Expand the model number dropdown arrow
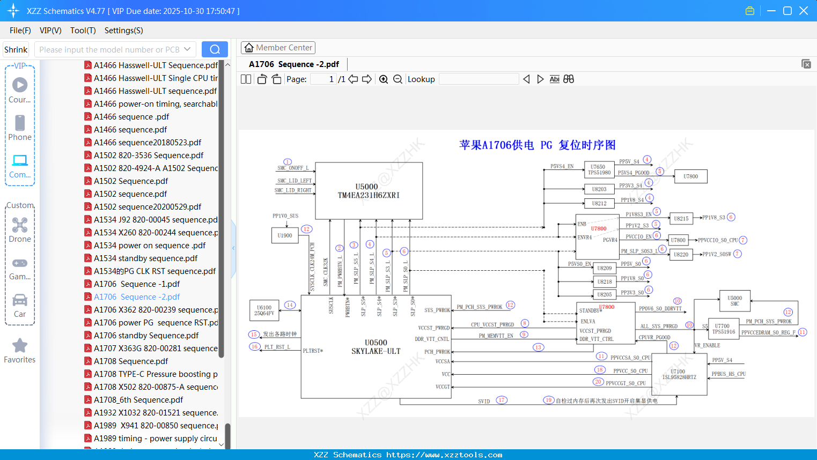 [x=187, y=49]
